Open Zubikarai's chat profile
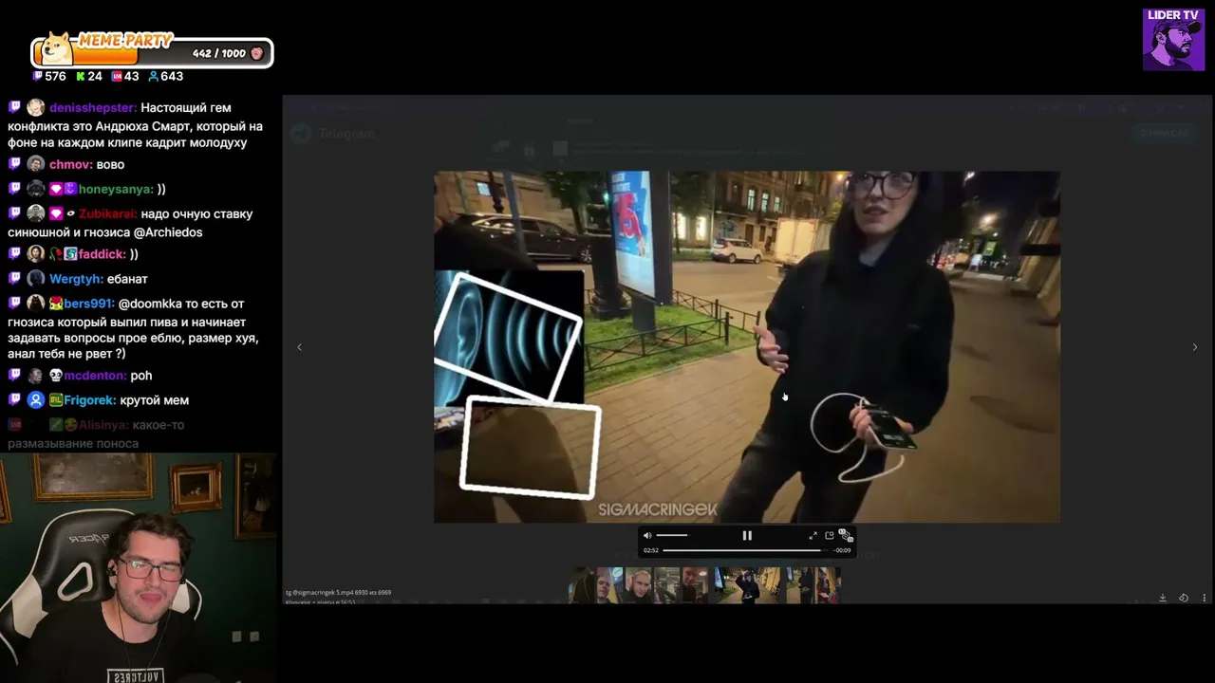Viewport: 1215px width, 683px height. pos(108,213)
